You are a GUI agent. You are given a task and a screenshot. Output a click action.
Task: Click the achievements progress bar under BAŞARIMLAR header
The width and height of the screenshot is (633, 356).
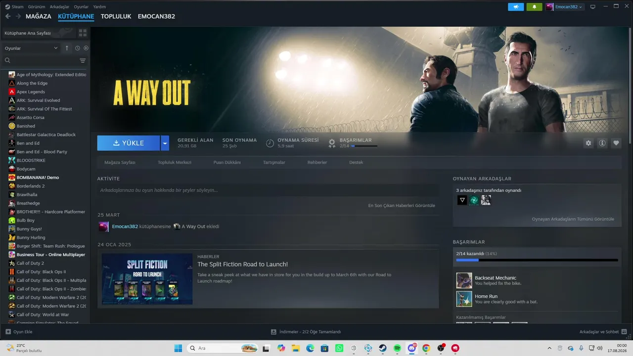364,146
